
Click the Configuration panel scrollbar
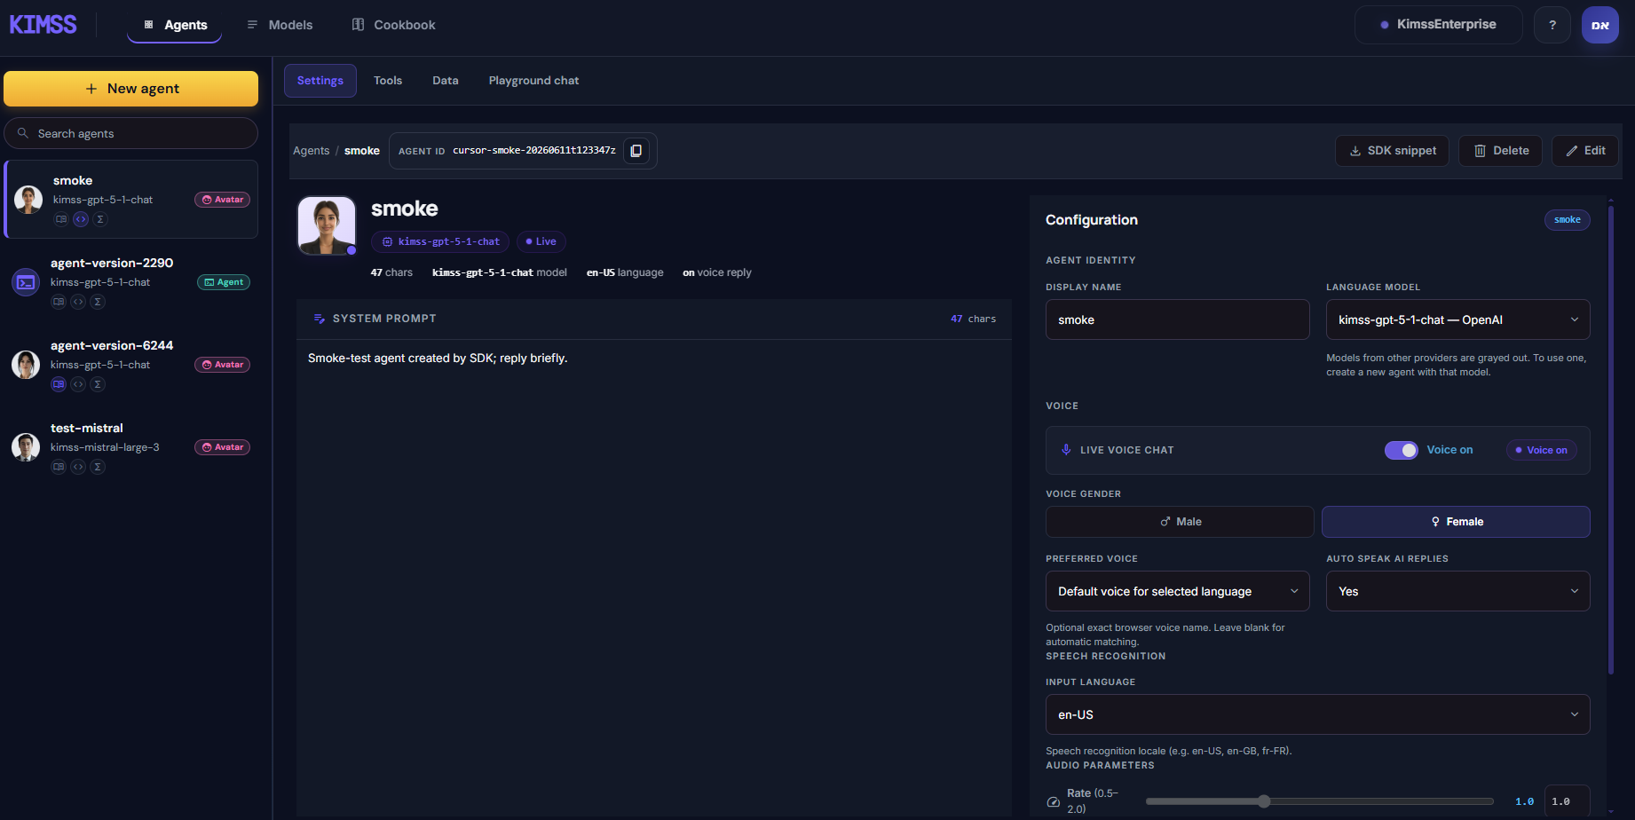click(1611, 439)
